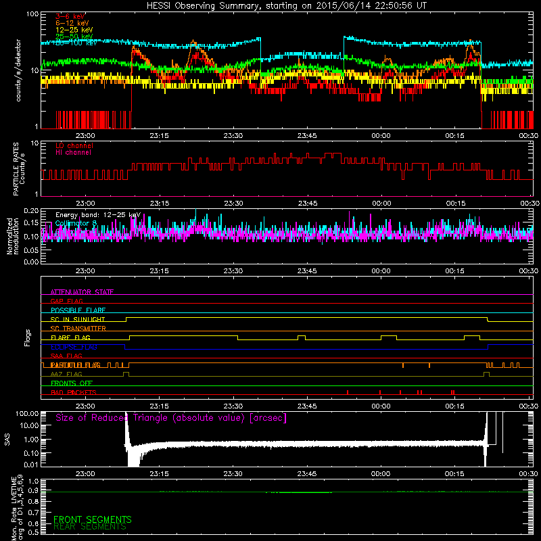Click the 100 tick on the counts axis
Screen dimensions: 541x541
32,14
